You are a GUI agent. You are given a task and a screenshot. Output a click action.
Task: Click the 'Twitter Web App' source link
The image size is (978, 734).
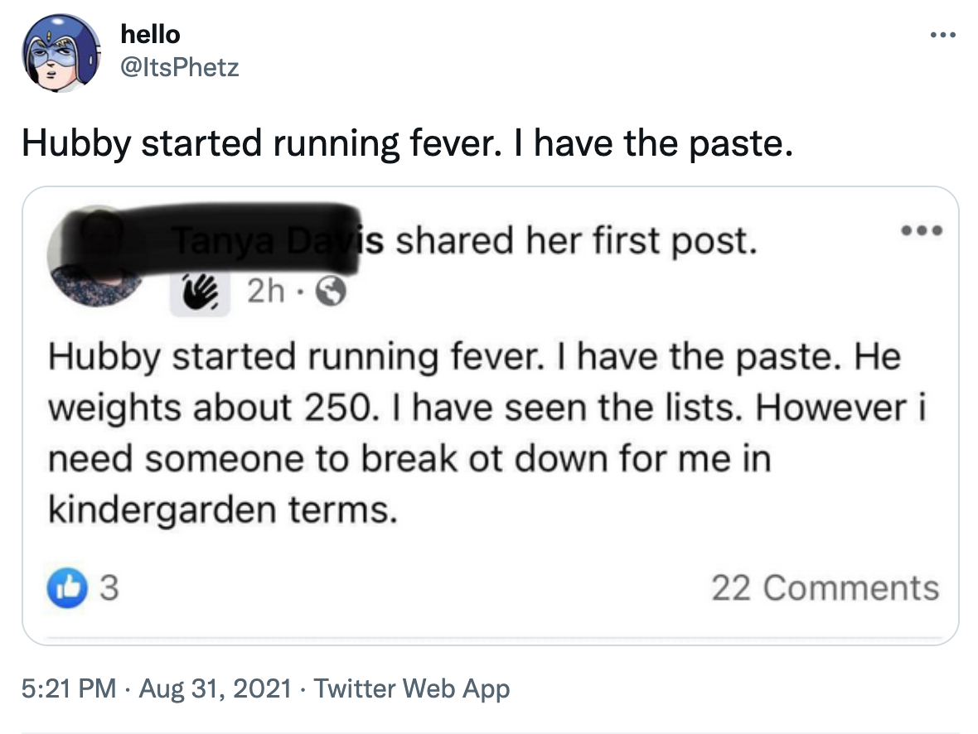tap(412, 688)
